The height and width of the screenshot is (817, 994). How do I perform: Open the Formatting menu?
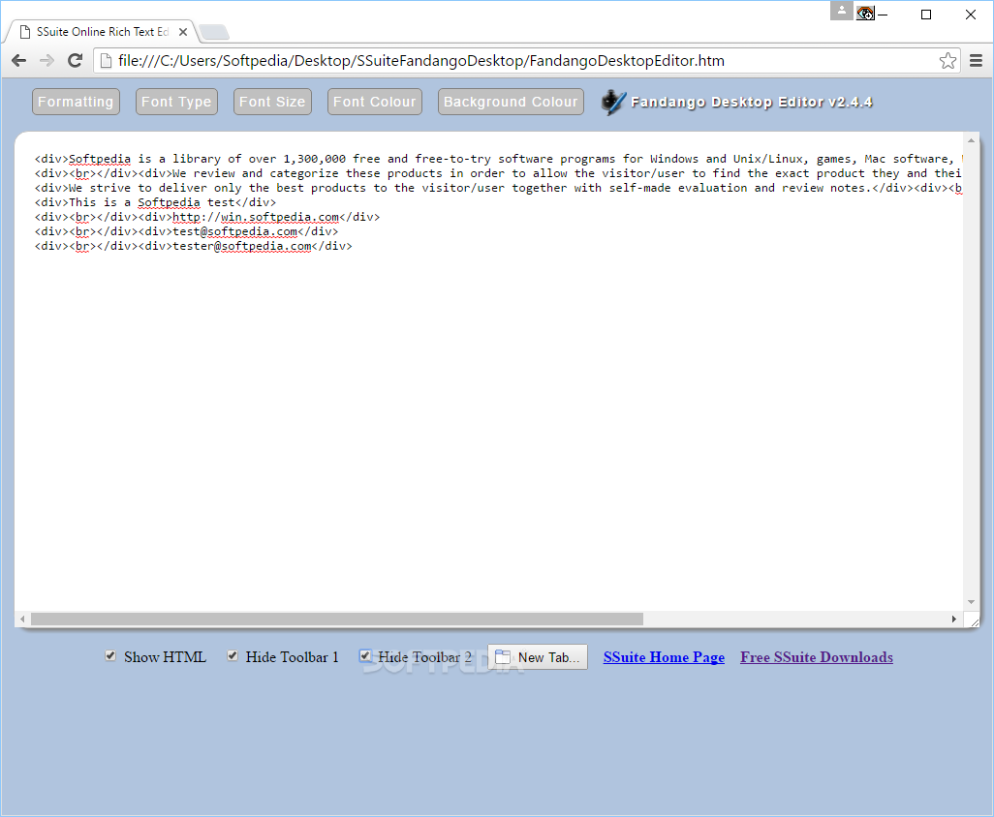pos(76,102)
